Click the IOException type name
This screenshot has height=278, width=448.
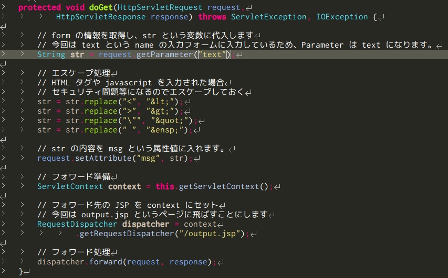tap(342, 17)
